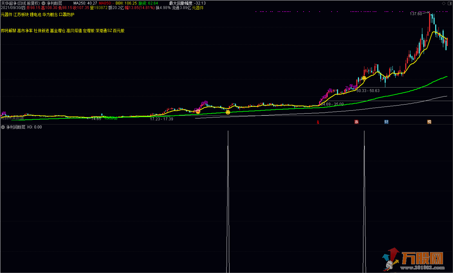
Task: Open the 华为概念 concept tag
Action: pos(50,14)
